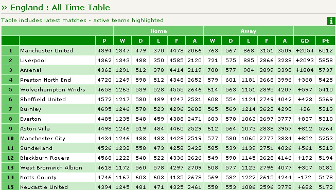The width and height of the screenshot is (336, 190).
Task: Select the Home section header
Action: tap(158, 31)
